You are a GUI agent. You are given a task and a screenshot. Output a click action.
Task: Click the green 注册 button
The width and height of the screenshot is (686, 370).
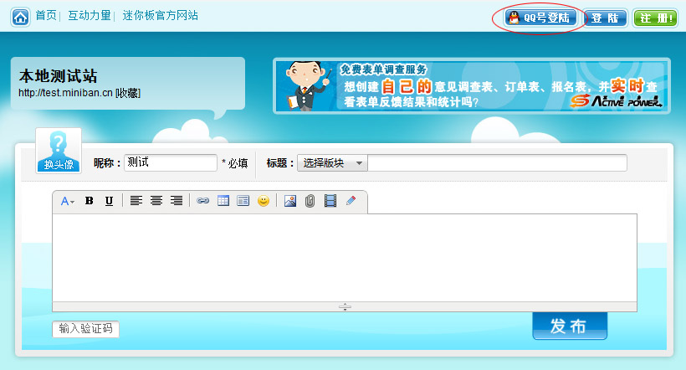click(x=655, y=18)
